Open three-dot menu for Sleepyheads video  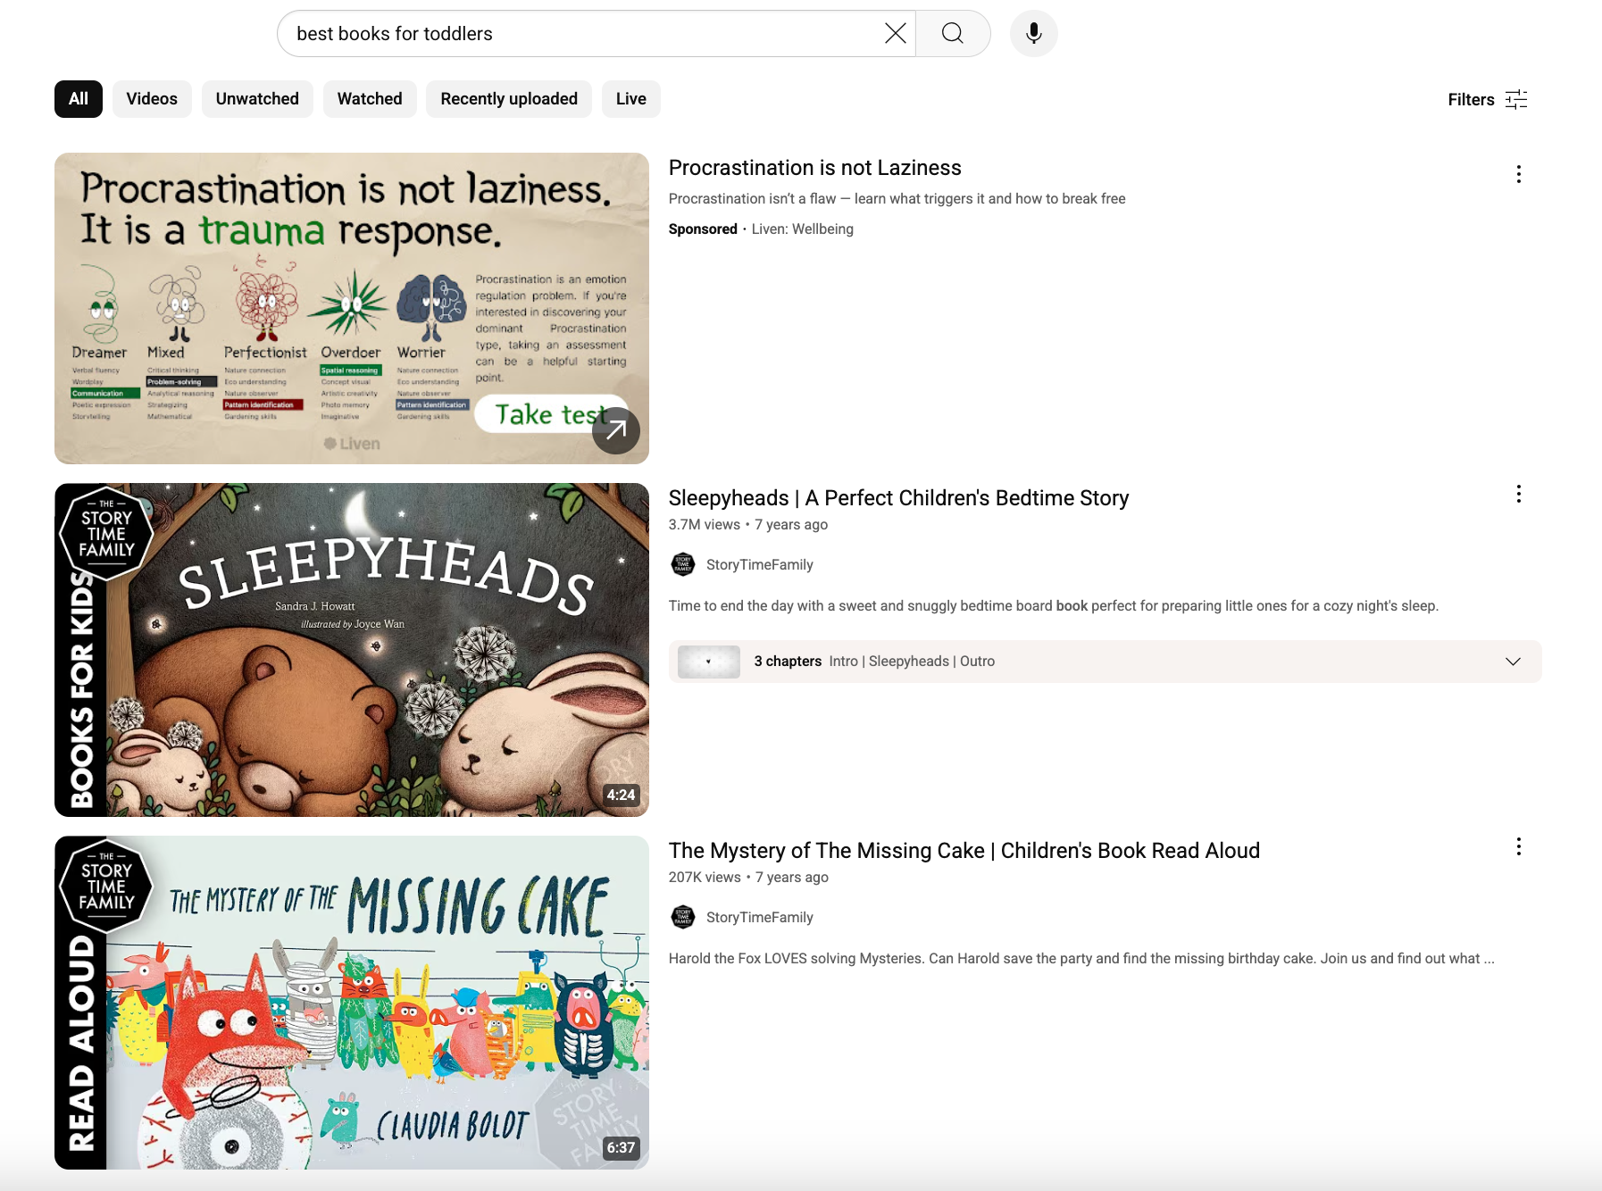point(1518,495)
